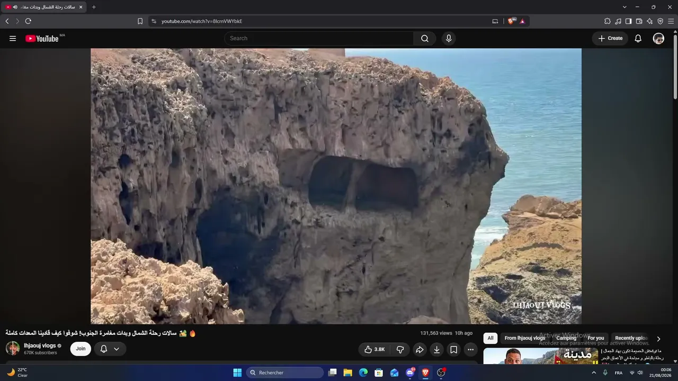Click the browser address bar URL
Viewport: 678px width, 381px height.
[x=202, y=21]
